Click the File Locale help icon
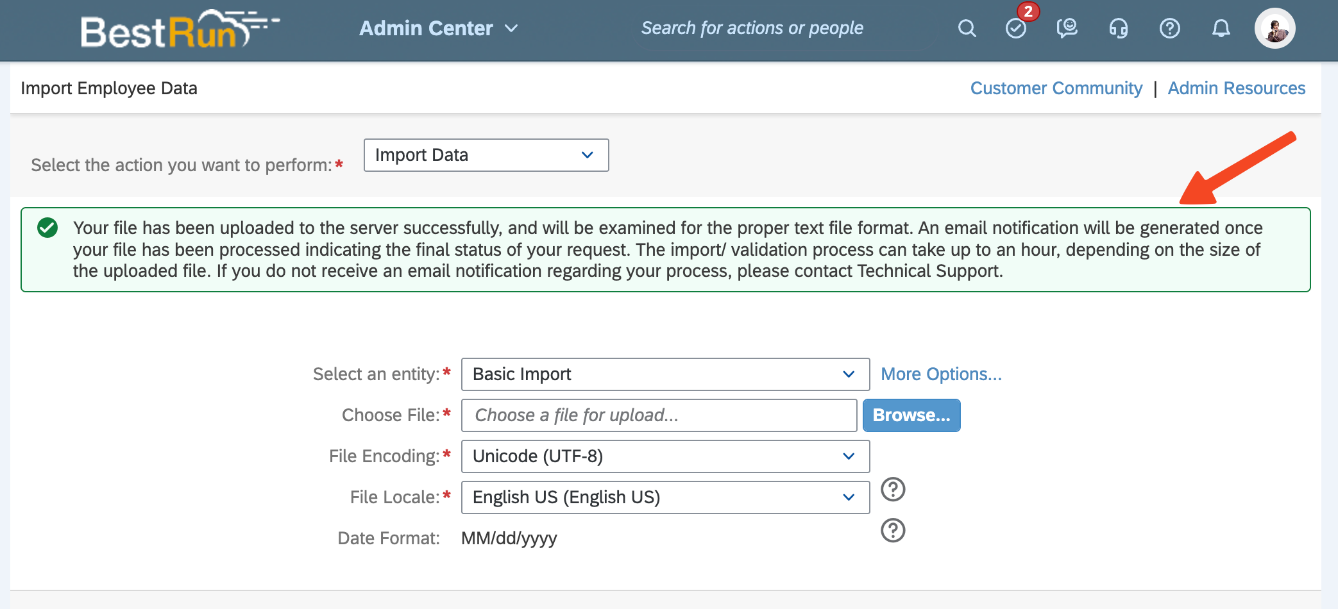The height and width of the screenshot is (609, 1338). click(893, 490)
